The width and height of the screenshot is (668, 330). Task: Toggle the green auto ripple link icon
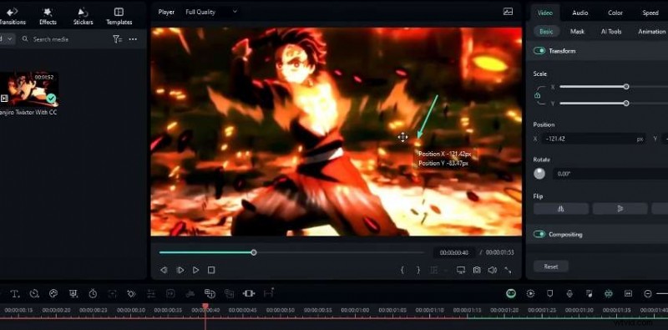(609, 293)
